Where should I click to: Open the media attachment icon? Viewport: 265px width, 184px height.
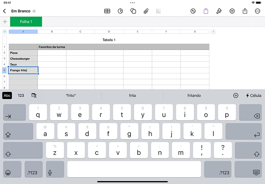point(146,11)
